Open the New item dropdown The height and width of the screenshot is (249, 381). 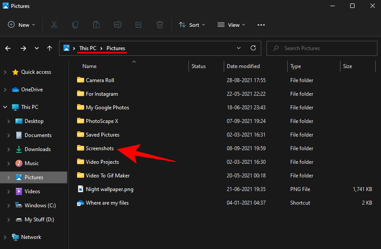20,25
